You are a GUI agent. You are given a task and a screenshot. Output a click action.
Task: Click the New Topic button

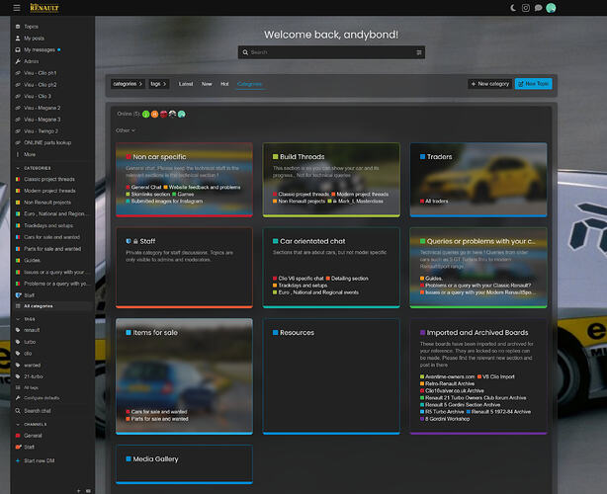(x=533, y=84)
